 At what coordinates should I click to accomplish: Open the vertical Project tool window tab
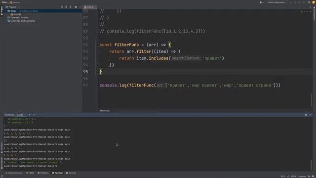click(1, 10)
